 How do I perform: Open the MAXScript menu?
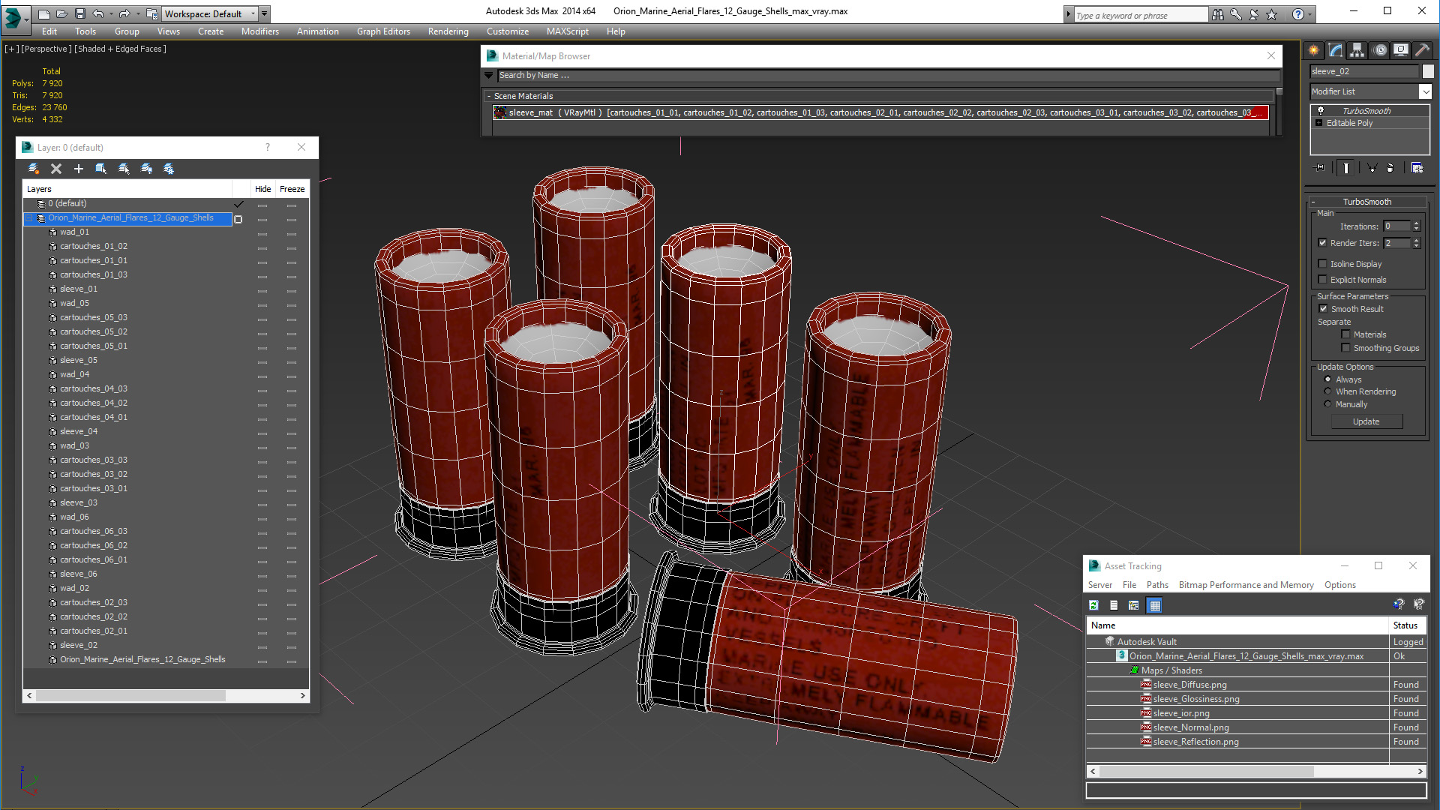(567, 31)
